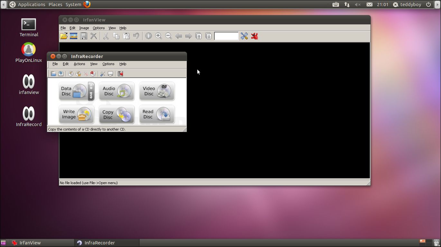The height and width of the screenshot is (247, 441).
Task: Click the zoom in magnifier icon
Action: 158,36
